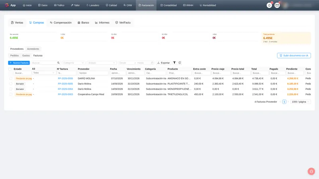This screenshot has width=319, height=179.
Task: Click the refresh history icon
Action: (180, 63)
